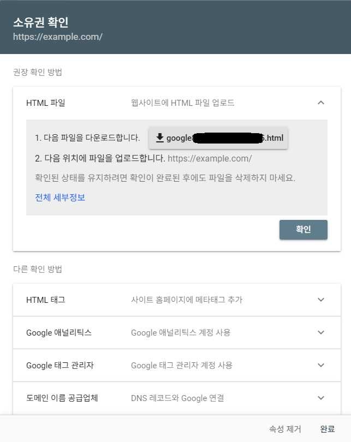Collapse the HTML 파일 section chevron
The image size is (351, 442).
tap(321, 103)
